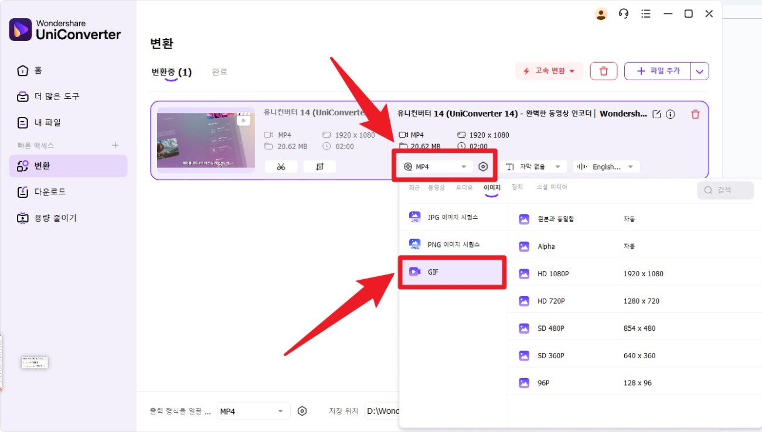Open bottom batch output format MP4 dropdown
Image resolution: width=762 pixels, height=432 pixels.
pyautogui.click(x=253, y=411)
